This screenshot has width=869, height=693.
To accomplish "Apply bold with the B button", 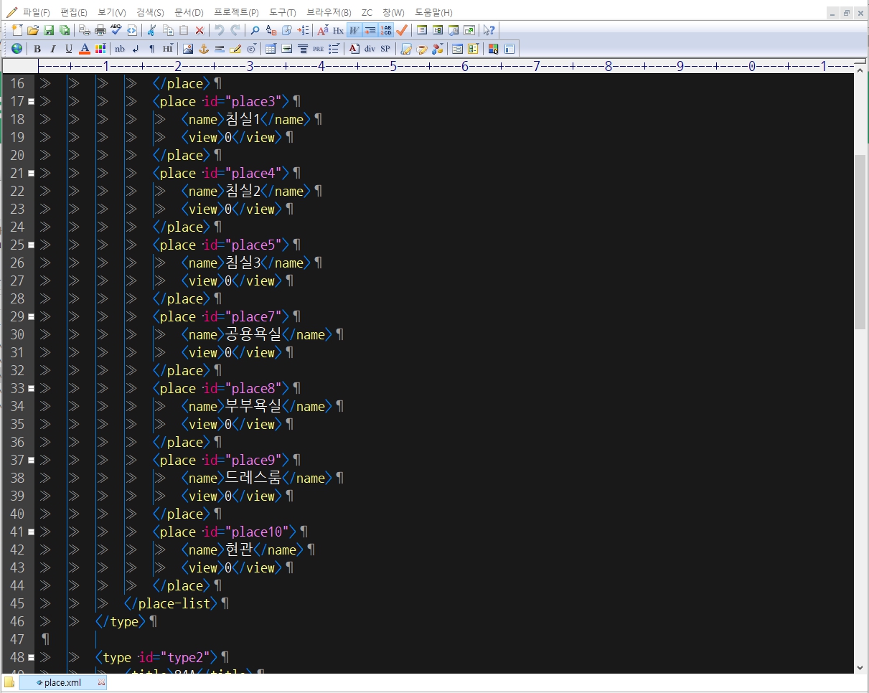I will (x=37, y=49).
